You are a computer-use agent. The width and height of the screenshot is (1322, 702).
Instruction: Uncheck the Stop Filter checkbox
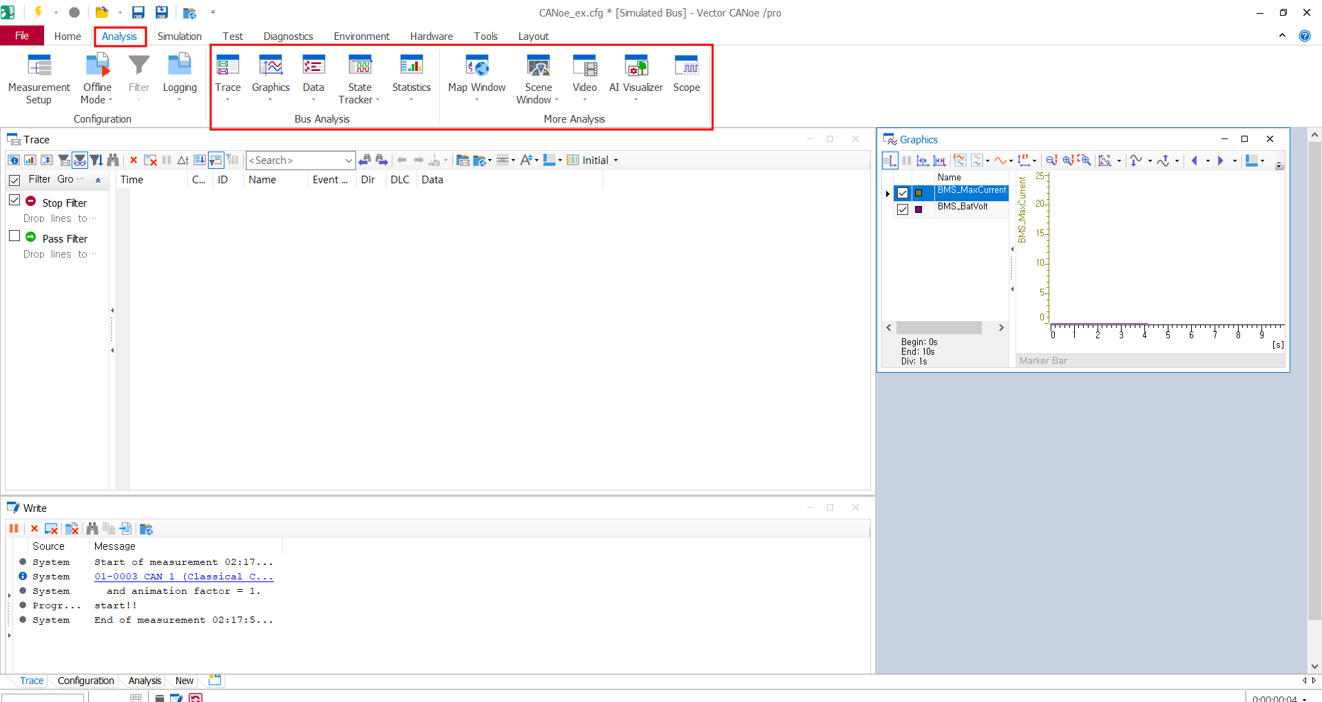14,200
